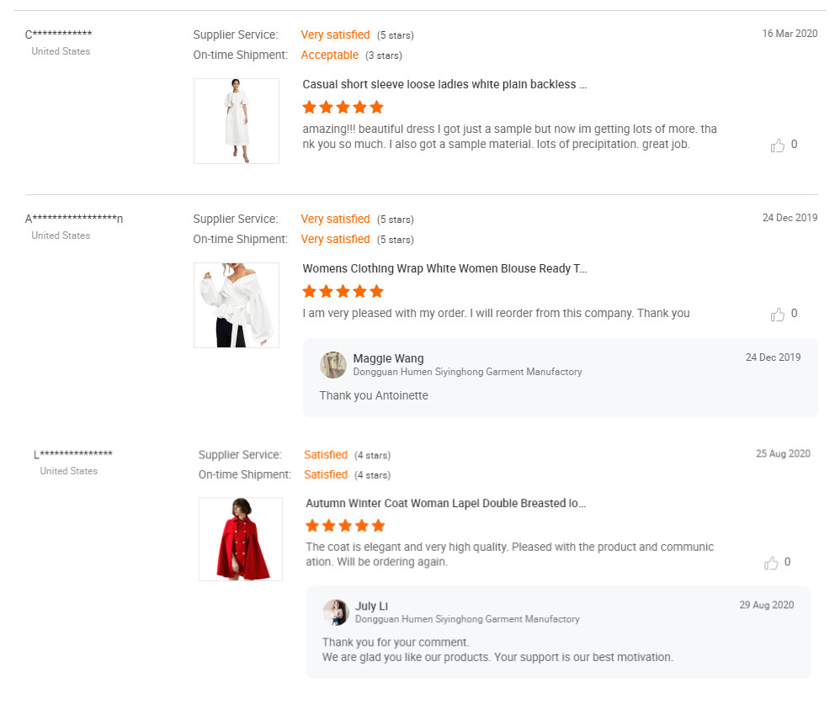Viewport: 835px width, 704px height.
Task: Open 'Autumn Winter Coat Woman Lapel' product link
Action: coord(445,504)
